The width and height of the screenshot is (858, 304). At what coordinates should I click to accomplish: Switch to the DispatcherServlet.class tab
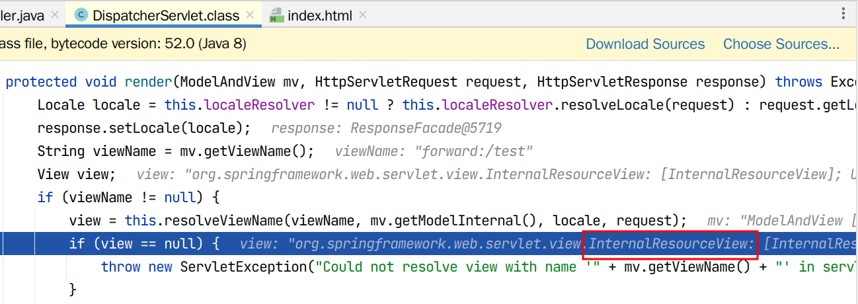[x=157, y=15]
